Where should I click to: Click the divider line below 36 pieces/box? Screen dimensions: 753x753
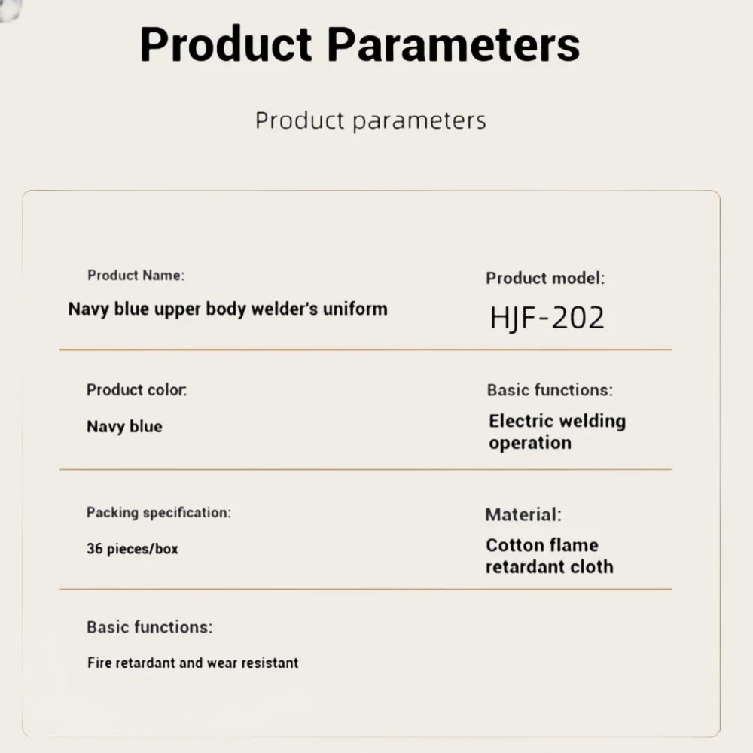365,590
